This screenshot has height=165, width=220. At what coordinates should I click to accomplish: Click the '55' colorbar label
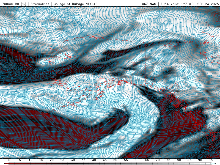[126, 160]
